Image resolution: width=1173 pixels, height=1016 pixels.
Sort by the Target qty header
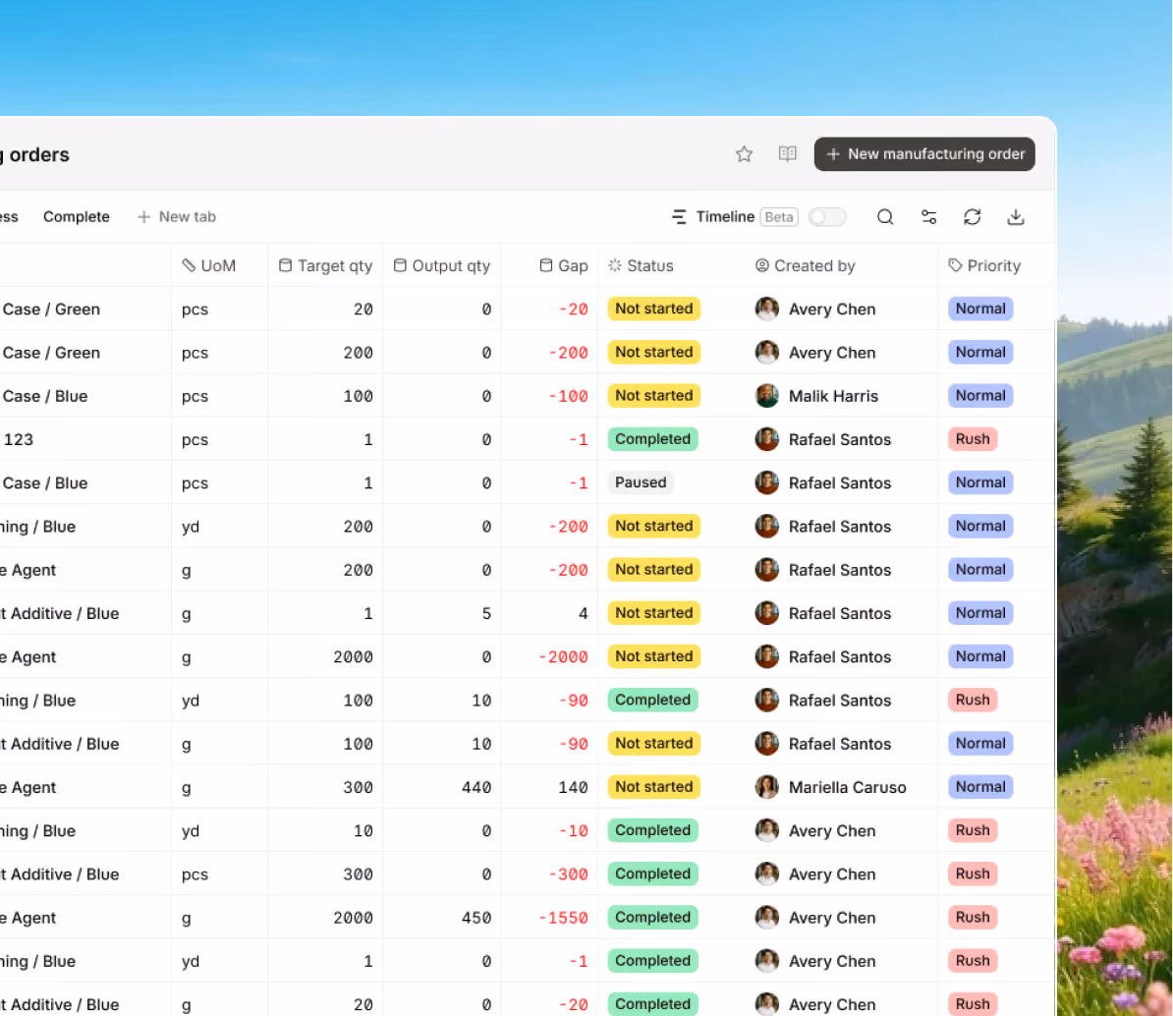pyautogui.click(x=325, y=265)
